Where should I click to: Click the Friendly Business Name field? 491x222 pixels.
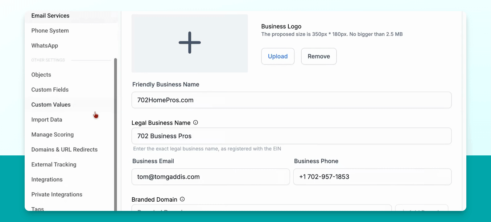pyautogui.click(x=291, y=100)
